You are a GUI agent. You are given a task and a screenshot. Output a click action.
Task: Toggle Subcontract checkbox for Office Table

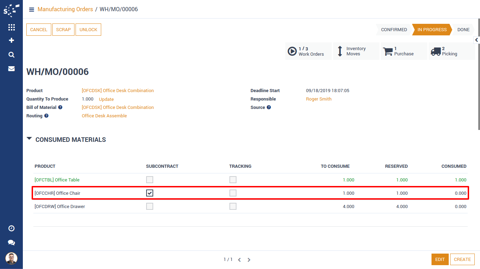click(x=150, y=180)
